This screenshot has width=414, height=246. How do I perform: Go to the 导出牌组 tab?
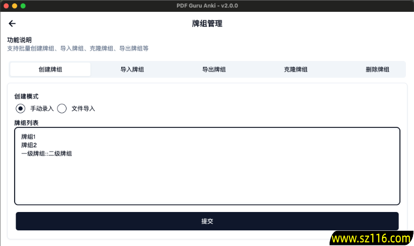tap(214, 70)
